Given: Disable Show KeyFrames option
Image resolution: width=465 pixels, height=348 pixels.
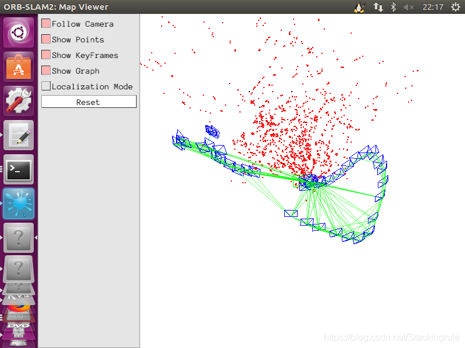Looking at the screenshot, I should [46, 55].
